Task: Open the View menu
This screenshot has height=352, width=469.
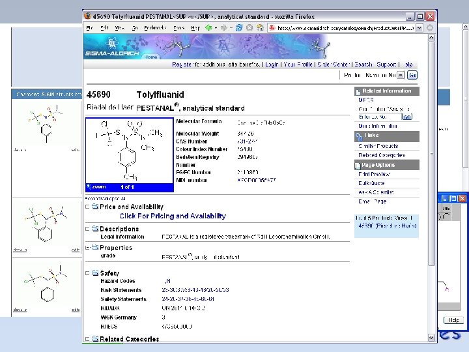Action: pos(120,28)
